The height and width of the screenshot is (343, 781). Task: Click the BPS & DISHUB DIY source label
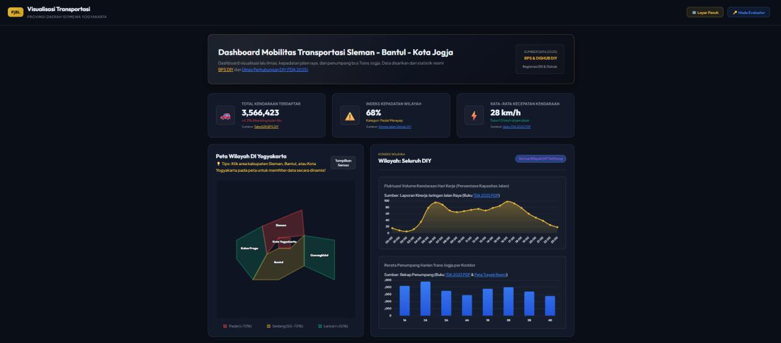540,58
